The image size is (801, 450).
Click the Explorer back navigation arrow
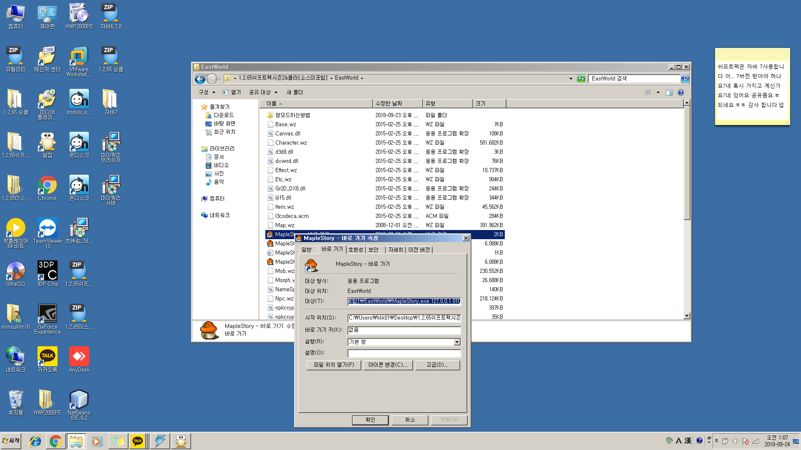tap(200, 78)
